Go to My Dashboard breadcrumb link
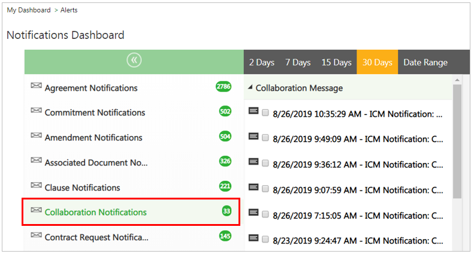 pyautogui.click(x=29, y=10)
